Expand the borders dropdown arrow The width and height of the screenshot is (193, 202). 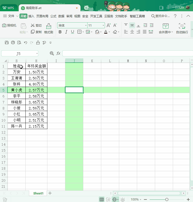[83, 32]
